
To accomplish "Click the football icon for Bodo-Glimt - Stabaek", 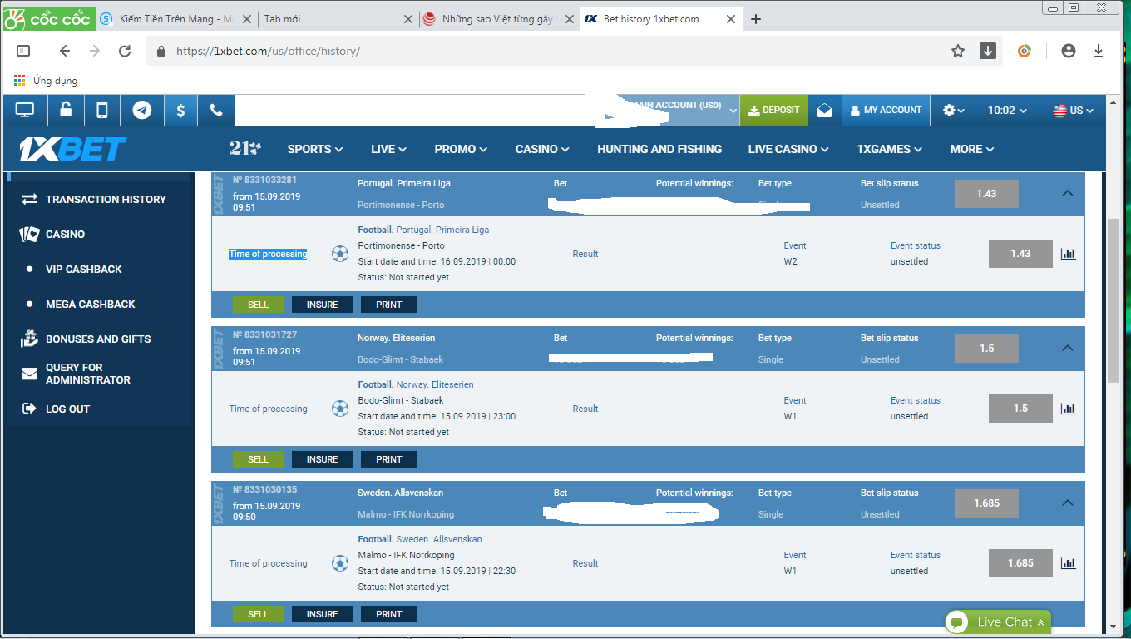I will pos(340,409).
